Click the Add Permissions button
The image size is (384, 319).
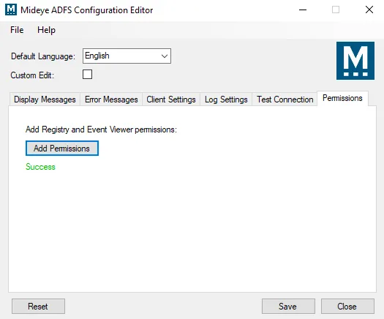pyautogui.click(x=62, y=149)
